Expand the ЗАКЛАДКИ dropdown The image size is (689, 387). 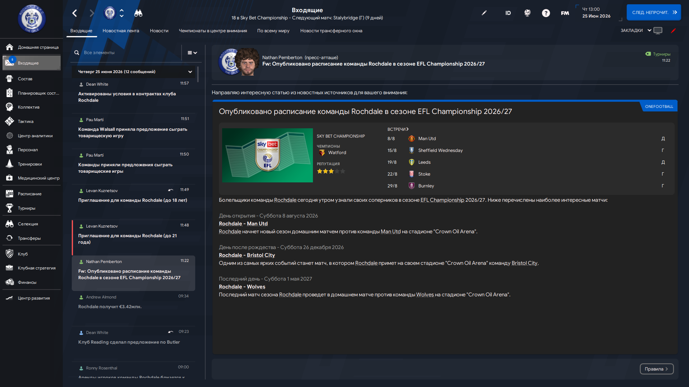point(636,30)
